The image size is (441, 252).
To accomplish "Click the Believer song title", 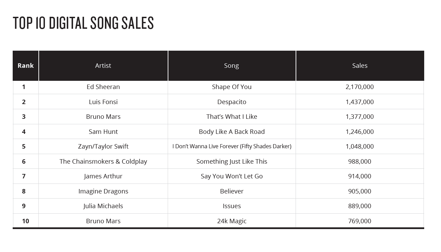I will pos(232,191).
